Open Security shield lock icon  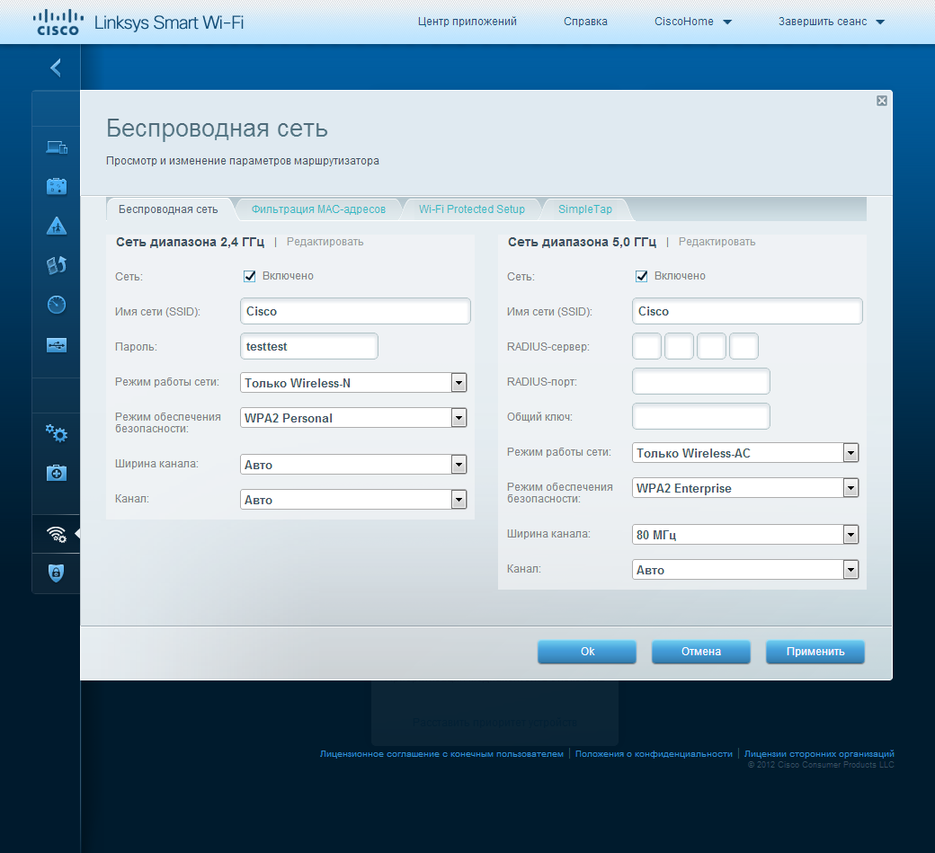click(x=56, y=573)
